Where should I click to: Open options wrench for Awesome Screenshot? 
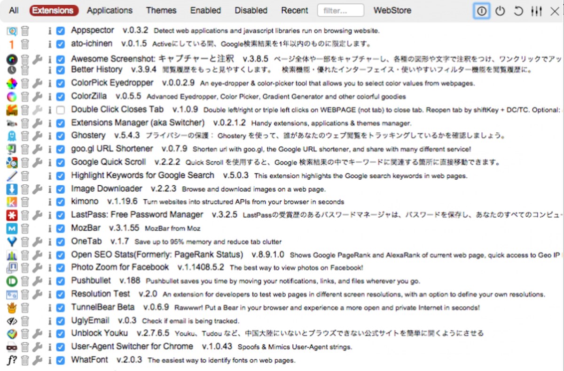pos(38,60)
